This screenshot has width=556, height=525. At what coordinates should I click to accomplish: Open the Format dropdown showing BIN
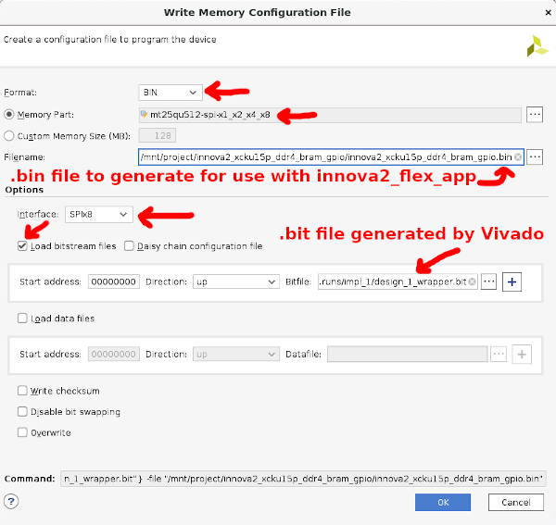(x=171, y=93)
